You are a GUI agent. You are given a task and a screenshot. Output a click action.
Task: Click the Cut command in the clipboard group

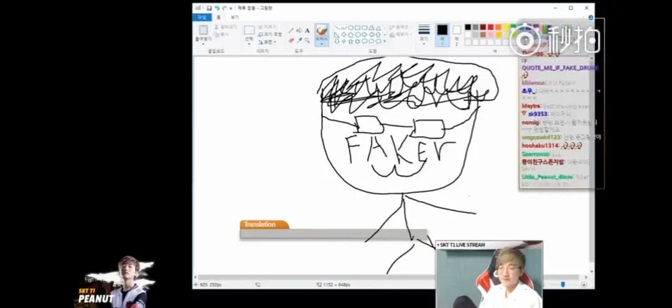pyautogui.click(x=225, y=27)
